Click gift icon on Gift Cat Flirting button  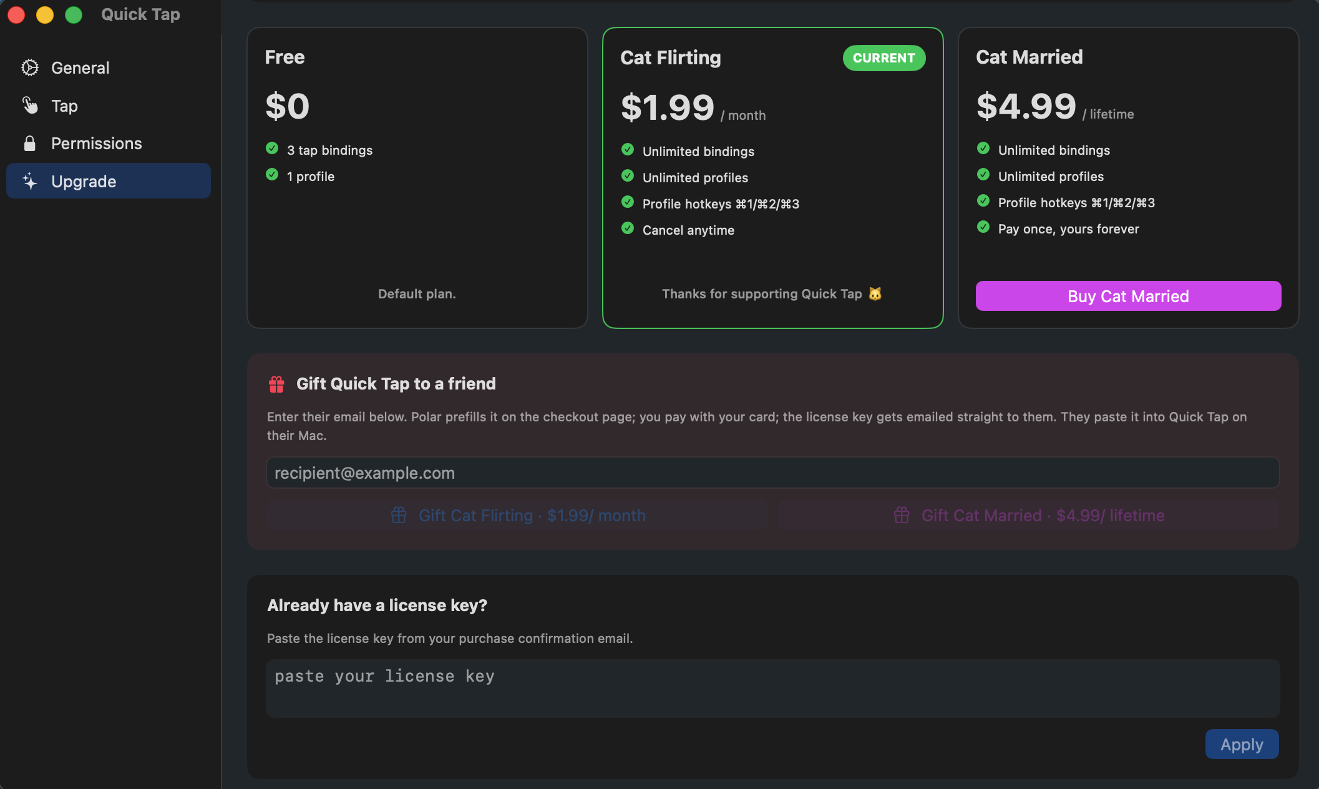pos(399,515)
